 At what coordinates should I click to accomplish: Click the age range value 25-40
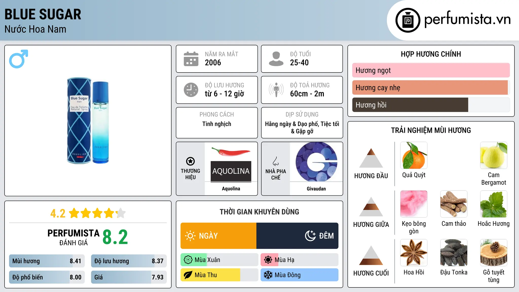pos(299,63)
